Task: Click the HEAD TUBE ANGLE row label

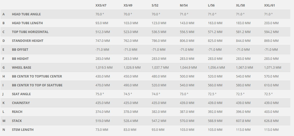Action: pos(26,14)
